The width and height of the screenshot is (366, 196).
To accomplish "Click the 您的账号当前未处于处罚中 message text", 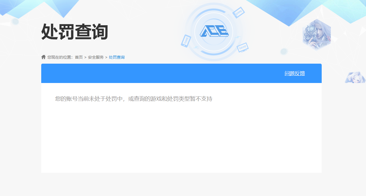I will (x=133, y=99).
